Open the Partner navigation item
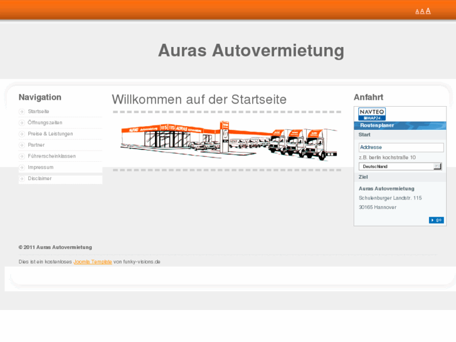This screenshot has width=456, height=342. pos(36,145)
